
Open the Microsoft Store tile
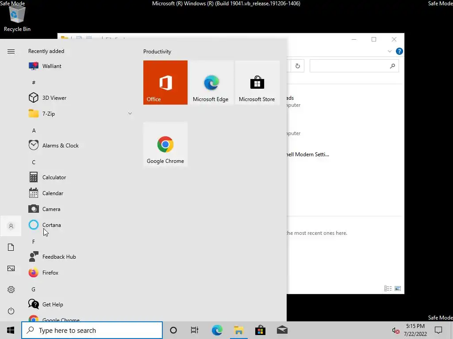[x=257, y=83]
